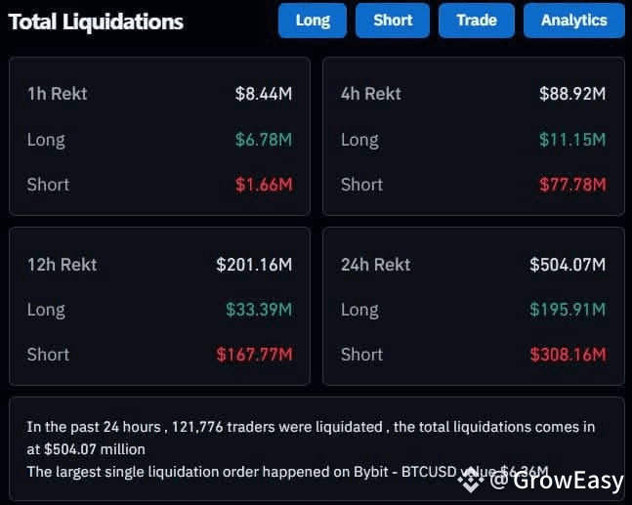This screenshot has width=632, height=505.
Task: Click the Binance watermark logo icon
Action: pyautogui.click(x=471, y=481)
